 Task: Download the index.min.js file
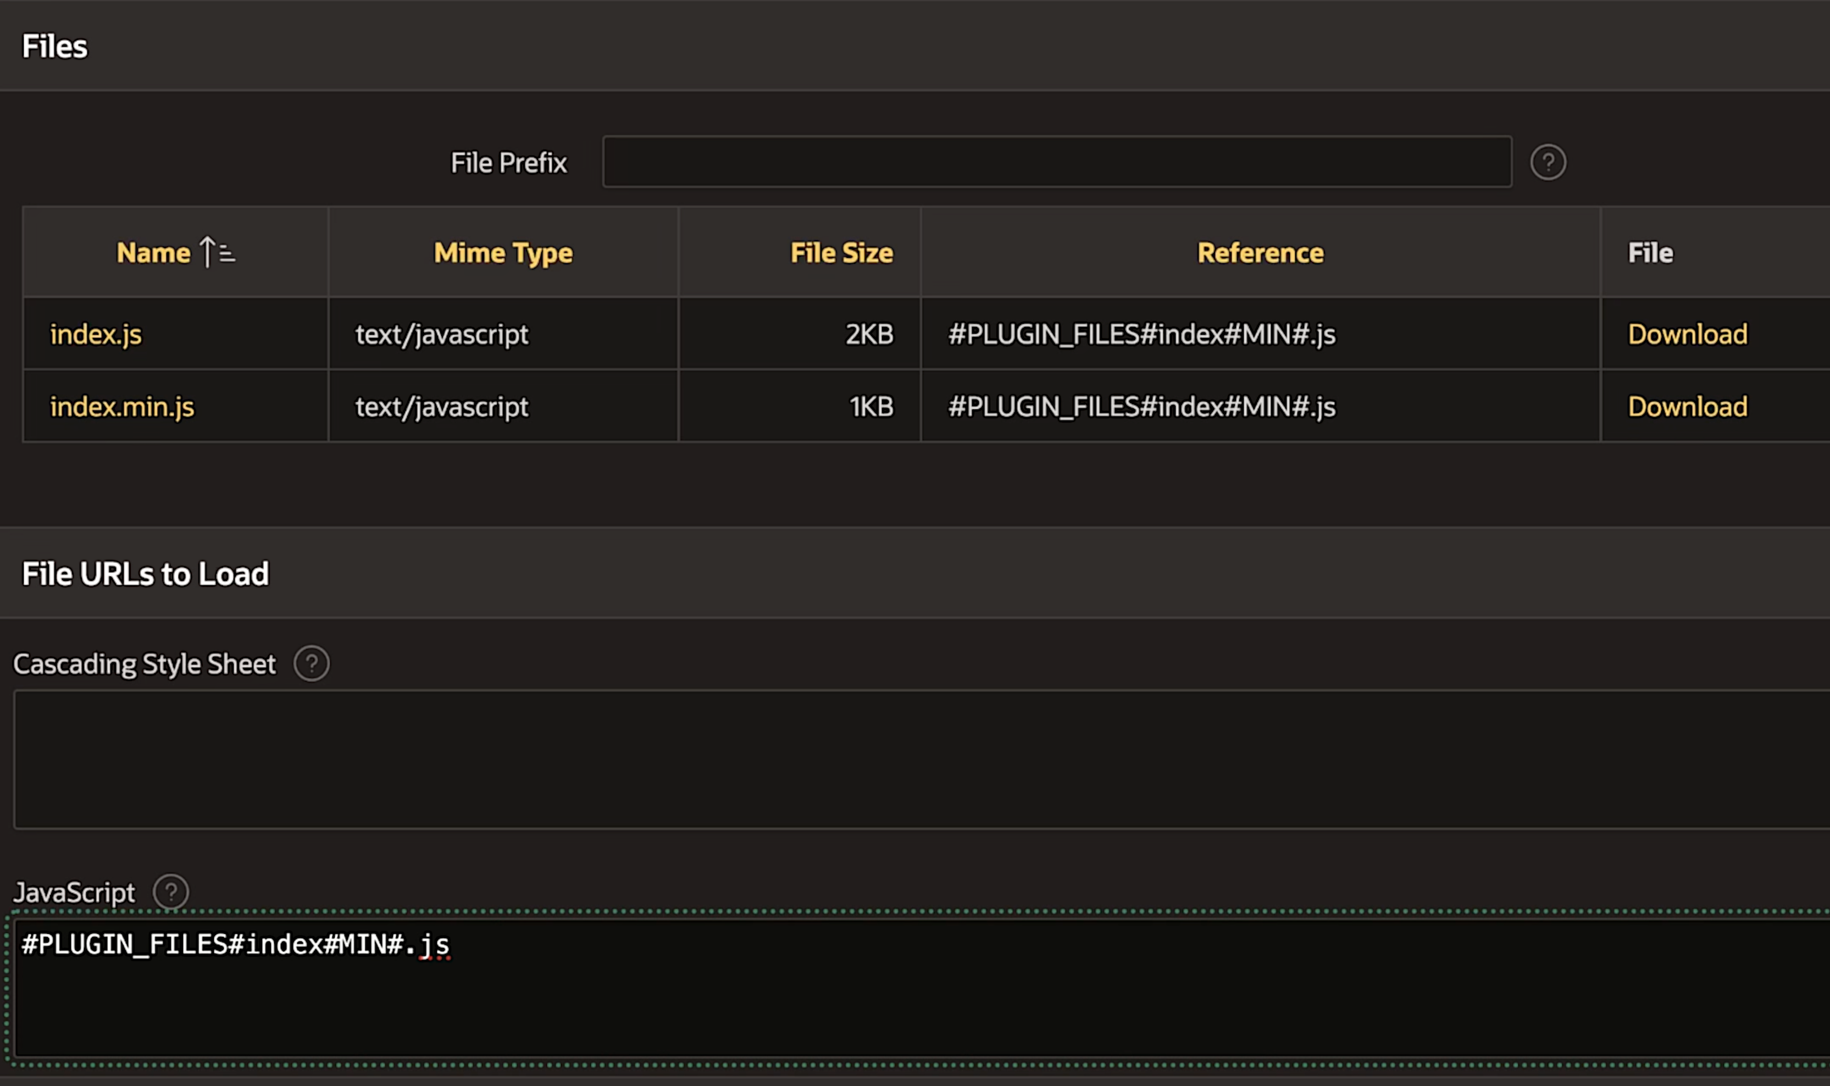click(1687, 407)
